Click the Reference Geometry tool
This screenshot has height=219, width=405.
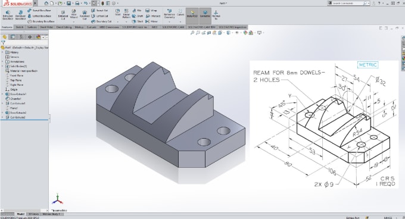169,14
